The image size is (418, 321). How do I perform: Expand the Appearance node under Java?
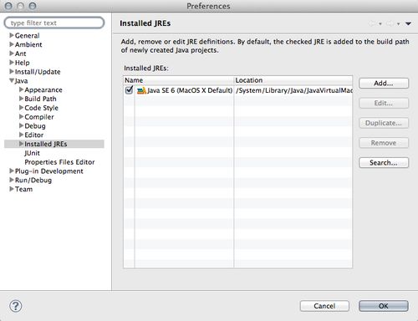point(21,89)
